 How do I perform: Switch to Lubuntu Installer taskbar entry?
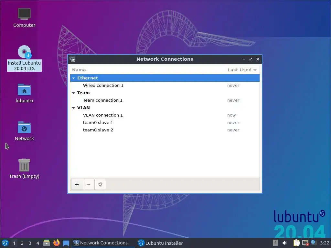(160, 243)
